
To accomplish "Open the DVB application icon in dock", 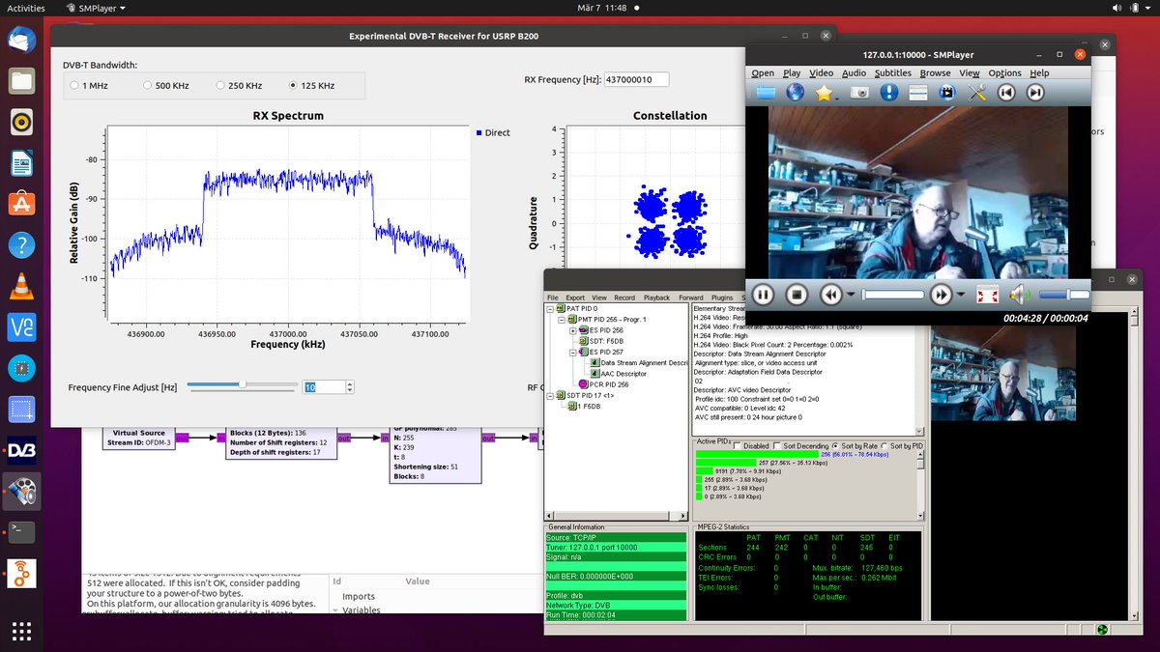I will tap(21, 449).
